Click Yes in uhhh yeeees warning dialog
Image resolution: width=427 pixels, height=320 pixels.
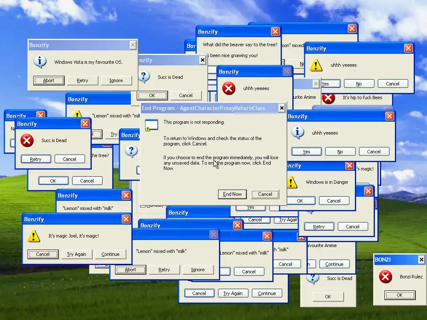331,84
